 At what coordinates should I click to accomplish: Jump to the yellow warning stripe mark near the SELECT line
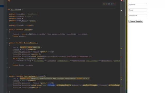(x=121, y=48)
